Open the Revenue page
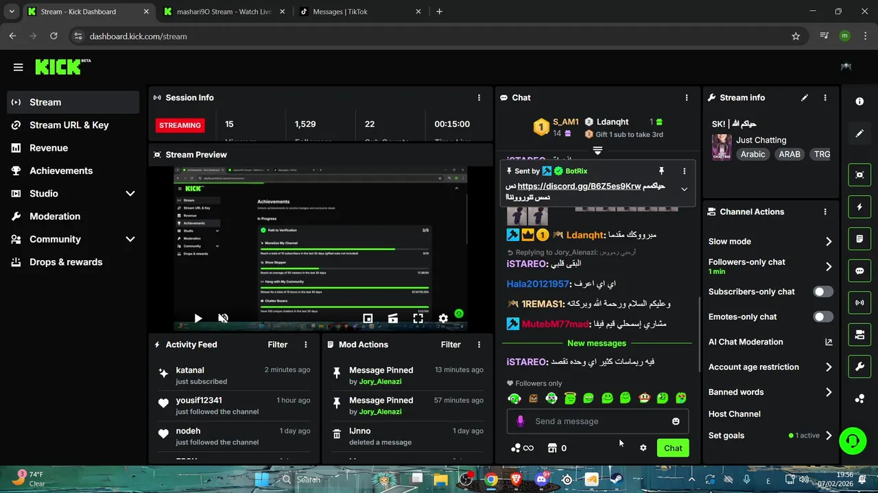Image resolution: width=878 pixels, height=493 pixels. click(73, 148)
